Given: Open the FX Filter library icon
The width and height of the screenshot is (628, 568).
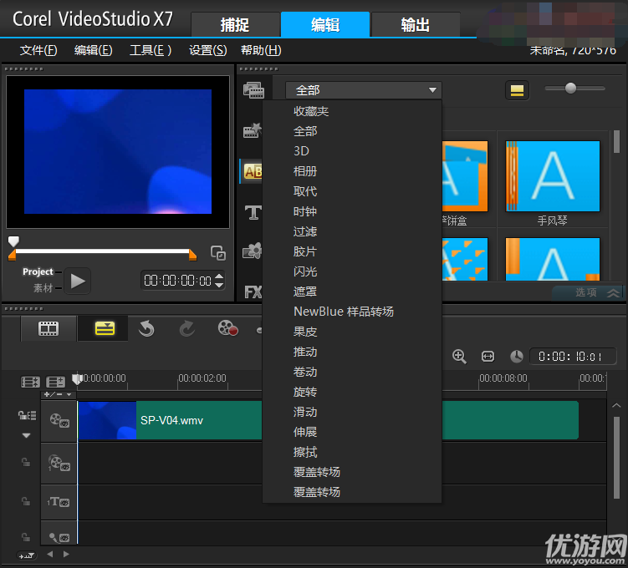Looking at the screenshot, I should click(253, 292).
